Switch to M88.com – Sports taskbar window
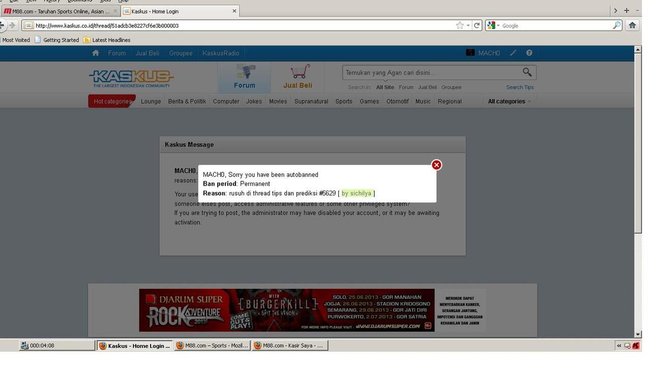The width and height of the screenshot is (651, 366). (212, 346)
